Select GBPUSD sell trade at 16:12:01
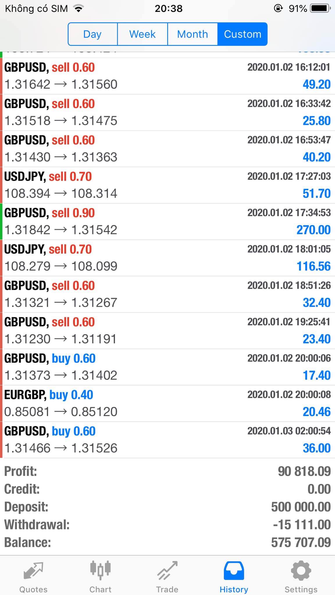This screenshot has width=335, height=595. coord(167,76)
